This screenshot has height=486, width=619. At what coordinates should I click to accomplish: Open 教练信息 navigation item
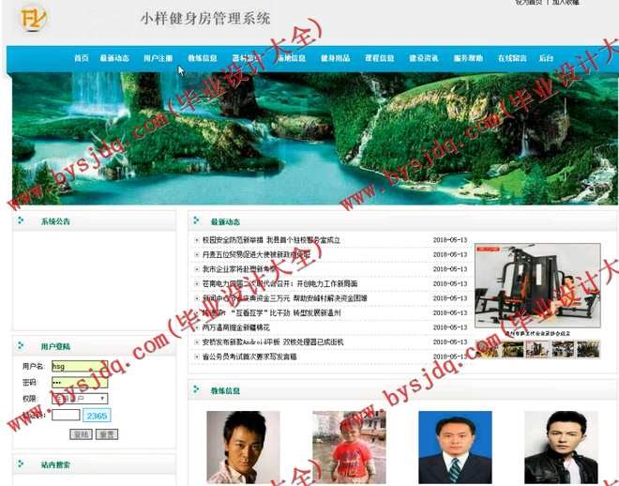pos(203,58)
